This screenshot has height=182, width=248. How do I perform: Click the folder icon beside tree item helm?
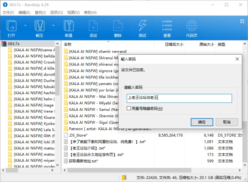click(x=10, y=99)
